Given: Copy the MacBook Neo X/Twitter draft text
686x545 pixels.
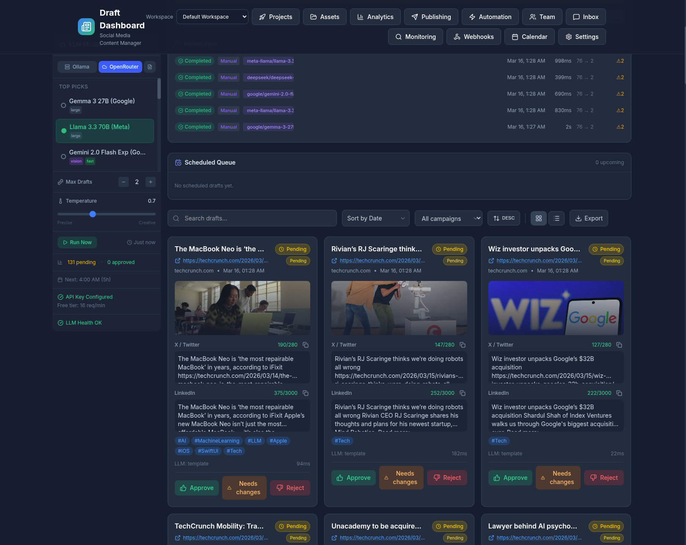Looking at the screenshot, I should (x=306, y=345).
